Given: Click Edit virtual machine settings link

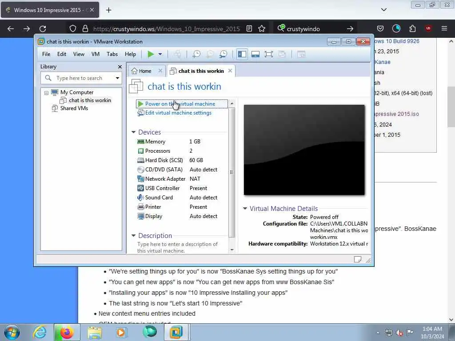Looking at the screenshot, I should click(178, 113).
